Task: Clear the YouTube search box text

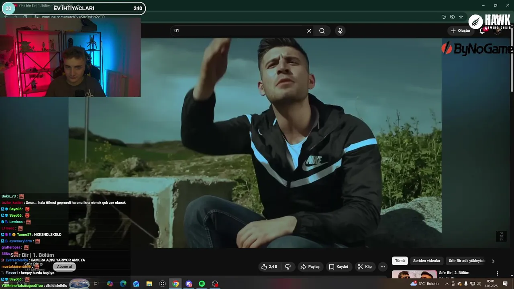Action: tap(309, 31)
